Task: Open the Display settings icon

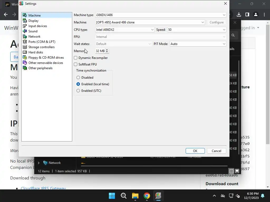Action: click(x=25, y=21)
